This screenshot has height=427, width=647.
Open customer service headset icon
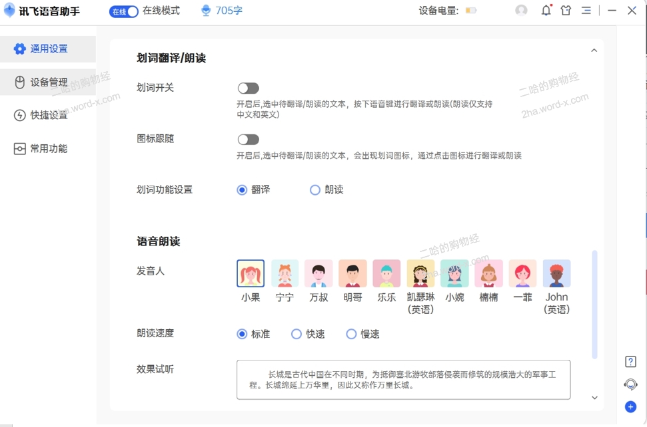pos(630,384)
